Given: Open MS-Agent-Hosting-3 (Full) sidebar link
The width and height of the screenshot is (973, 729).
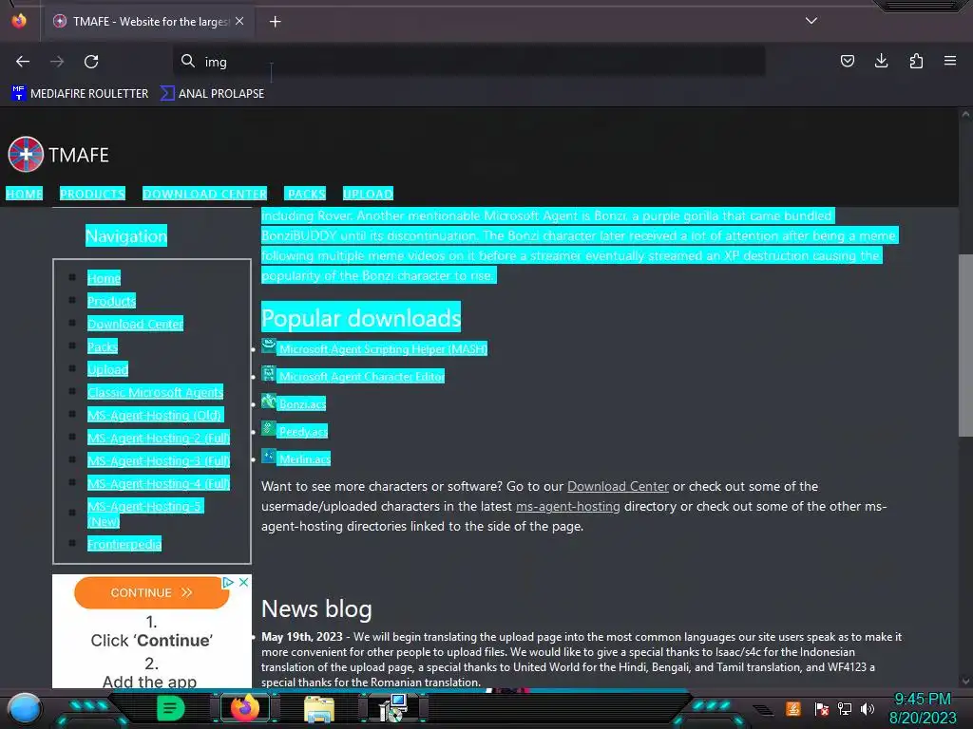Looking at the screenshot, I should 159,461.
